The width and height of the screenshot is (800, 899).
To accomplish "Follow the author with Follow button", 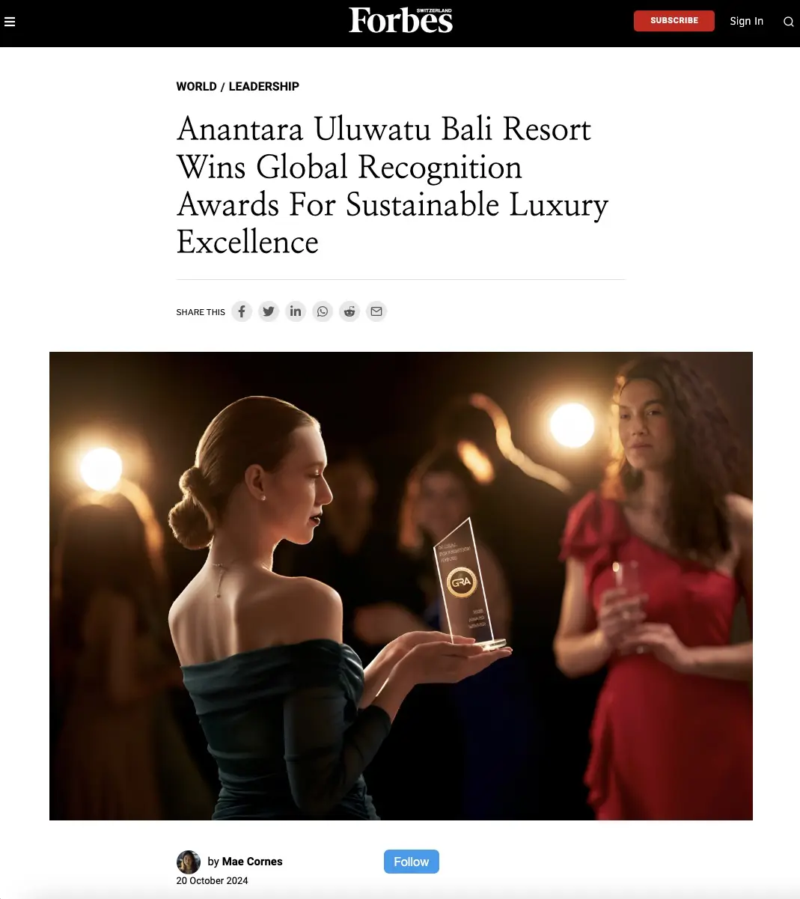I will 412,862.
